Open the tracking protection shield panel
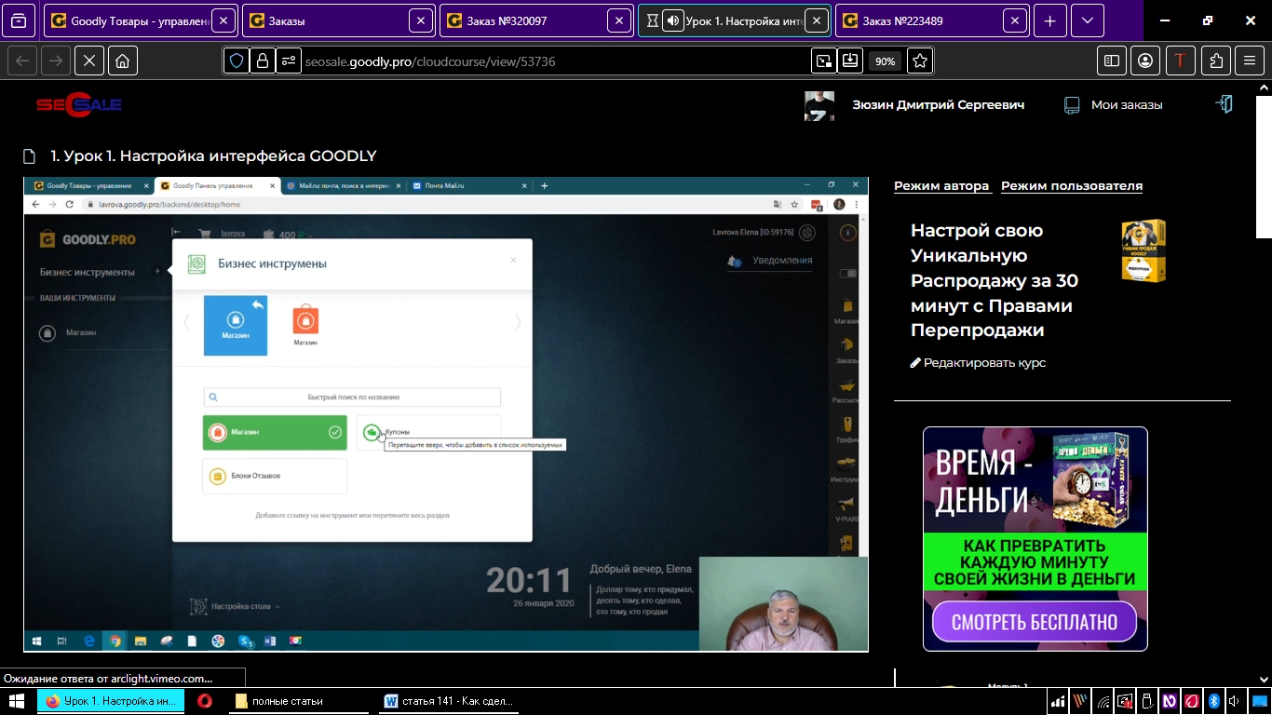 pyautogui.click(x=237, y=61)
